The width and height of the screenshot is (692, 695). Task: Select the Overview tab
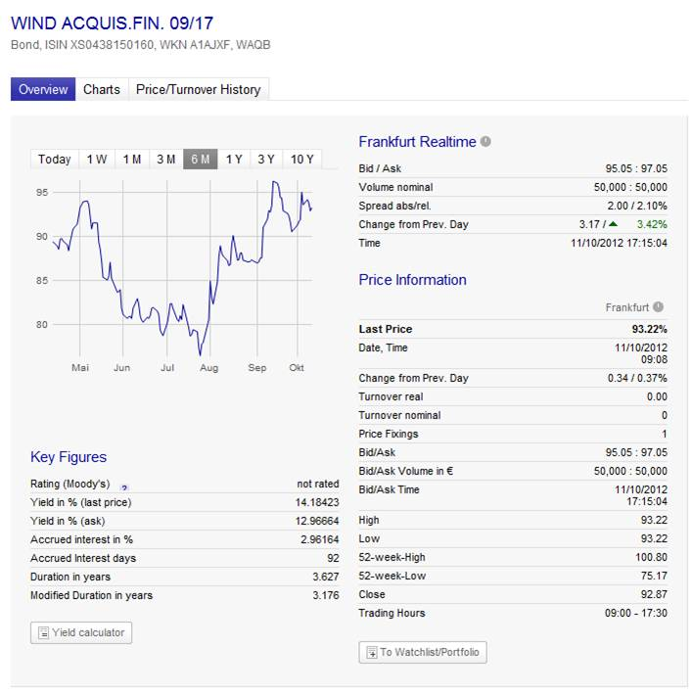43,89
